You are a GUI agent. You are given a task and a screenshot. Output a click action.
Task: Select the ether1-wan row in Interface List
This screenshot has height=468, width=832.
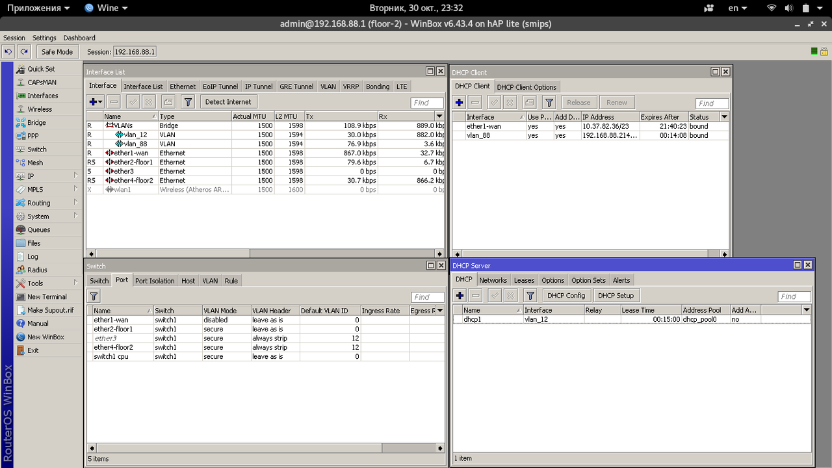tap(265, 153)
